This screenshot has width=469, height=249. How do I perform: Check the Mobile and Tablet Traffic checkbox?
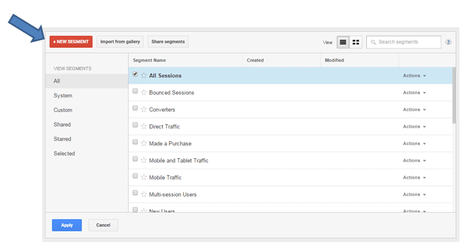click(135, 158)
